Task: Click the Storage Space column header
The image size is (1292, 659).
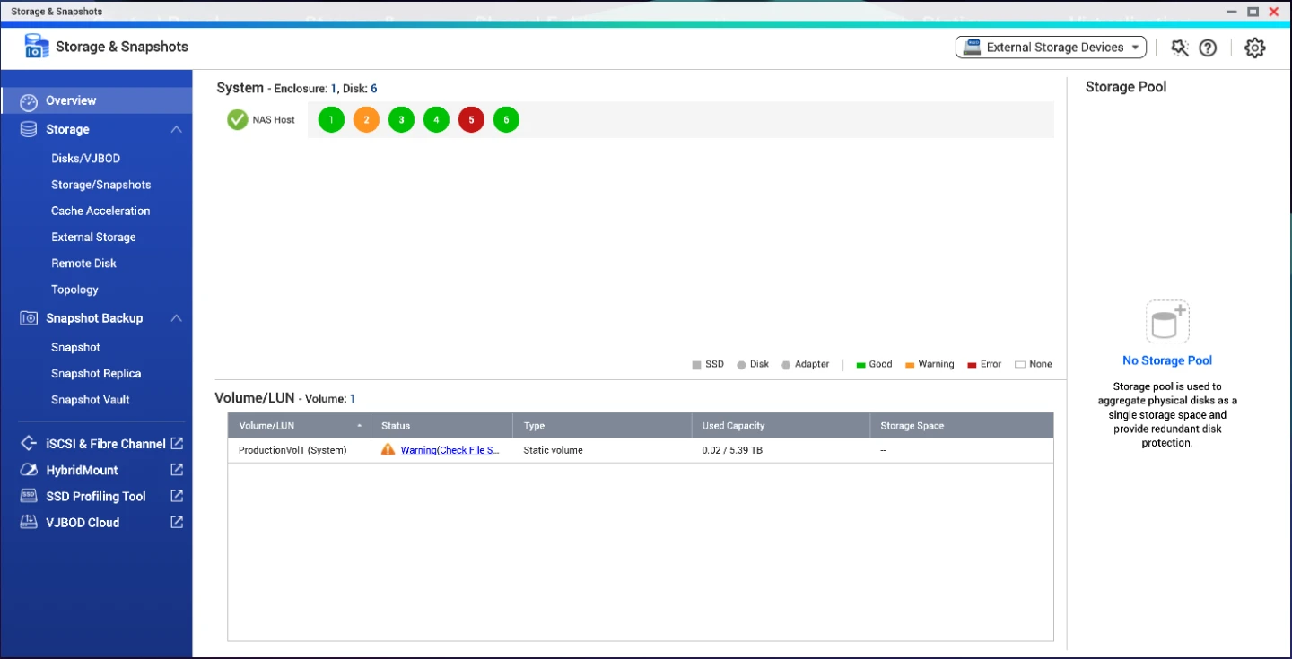Action: pos(961,426)
